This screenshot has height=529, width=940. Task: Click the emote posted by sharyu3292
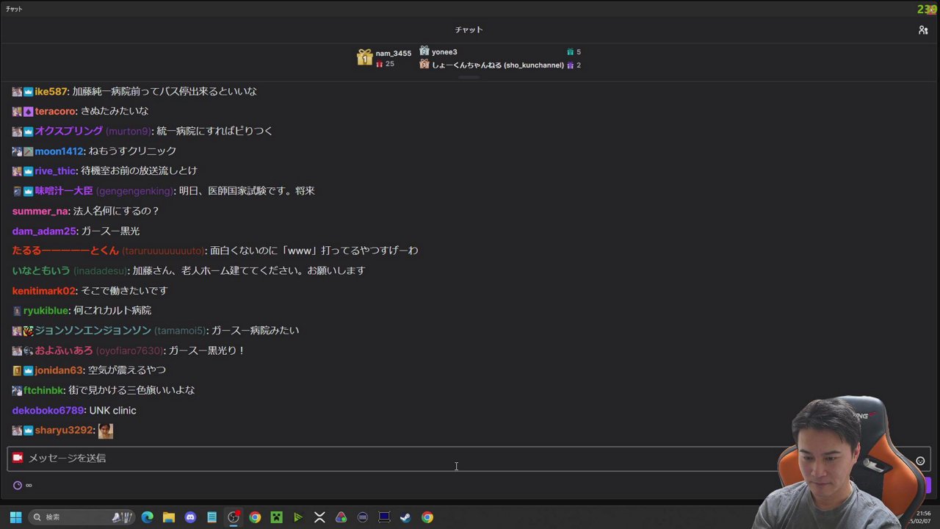[x=106, y=431]
